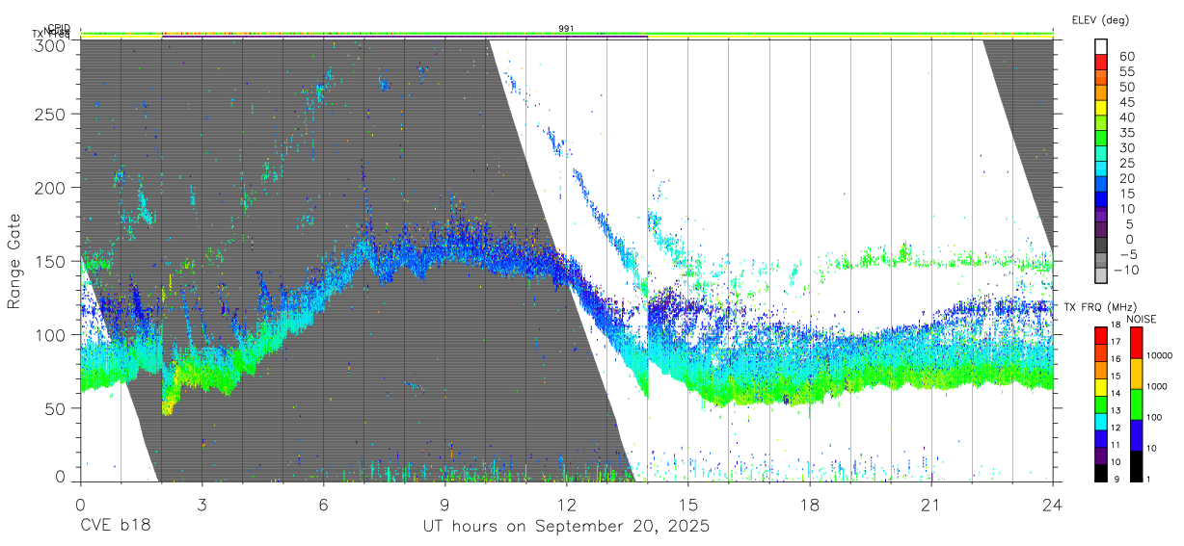Click the y-axis tick label '200'
This screenshot has height=546, width=1184.
(49, 188)
